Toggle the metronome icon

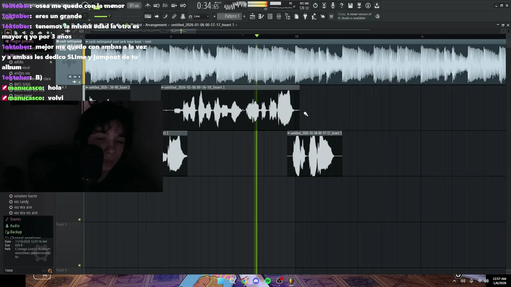(x=148, y=6)
